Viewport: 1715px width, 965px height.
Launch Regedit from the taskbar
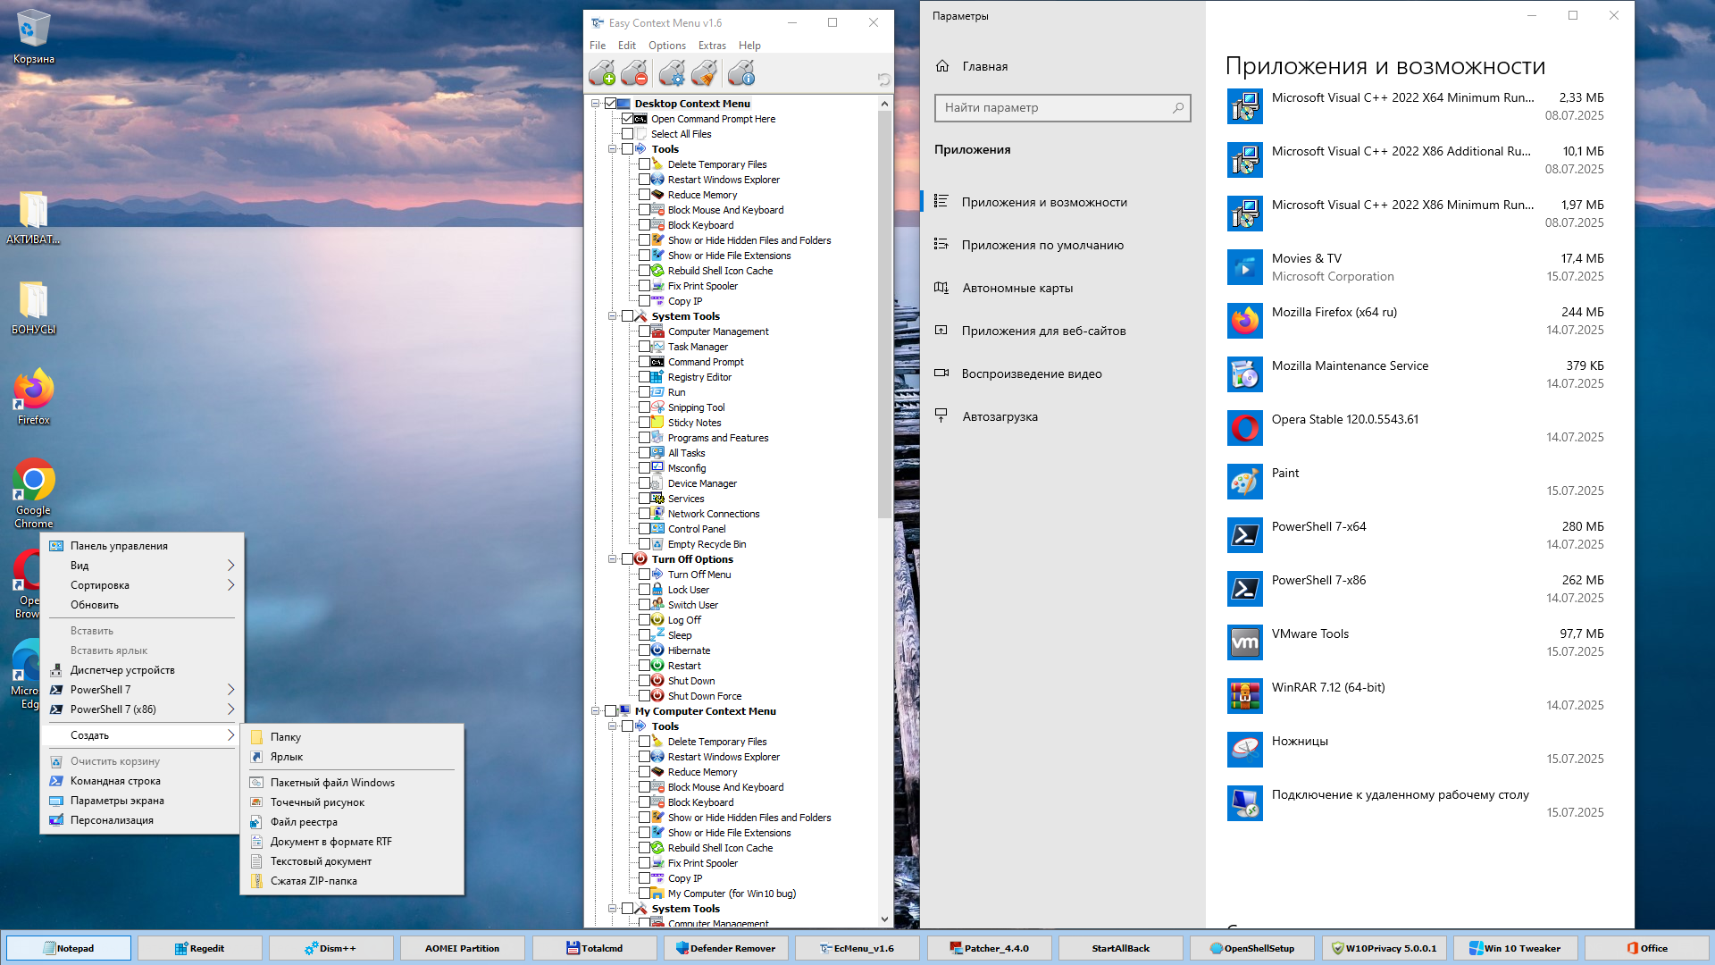tap(200, 948)
